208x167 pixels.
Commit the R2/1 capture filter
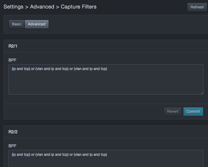[193, 112]
